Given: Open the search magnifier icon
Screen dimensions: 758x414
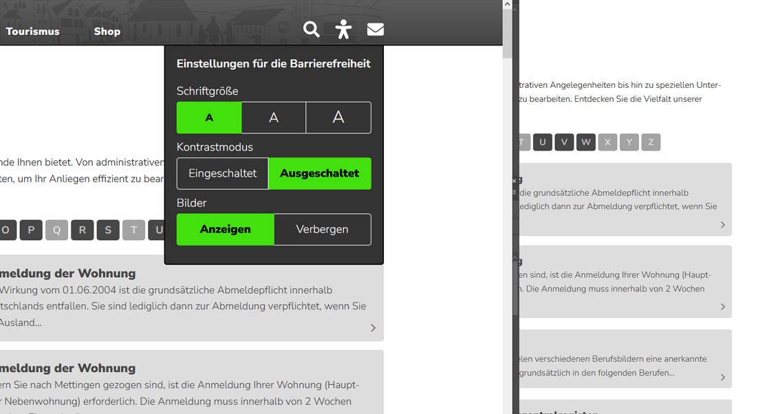Looking at the screenshot, I should click(312, 30).
